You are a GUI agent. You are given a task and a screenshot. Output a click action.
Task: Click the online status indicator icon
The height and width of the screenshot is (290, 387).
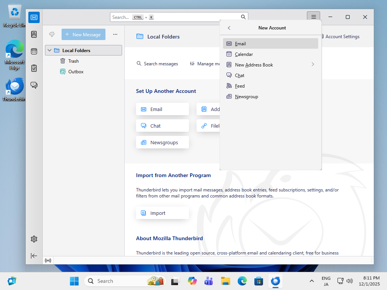click(x=48, y=260)
